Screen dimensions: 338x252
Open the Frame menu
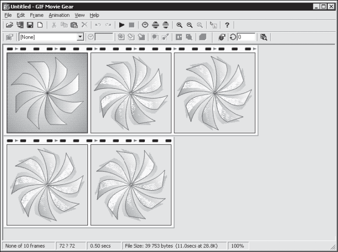click(x=37, y=15)
